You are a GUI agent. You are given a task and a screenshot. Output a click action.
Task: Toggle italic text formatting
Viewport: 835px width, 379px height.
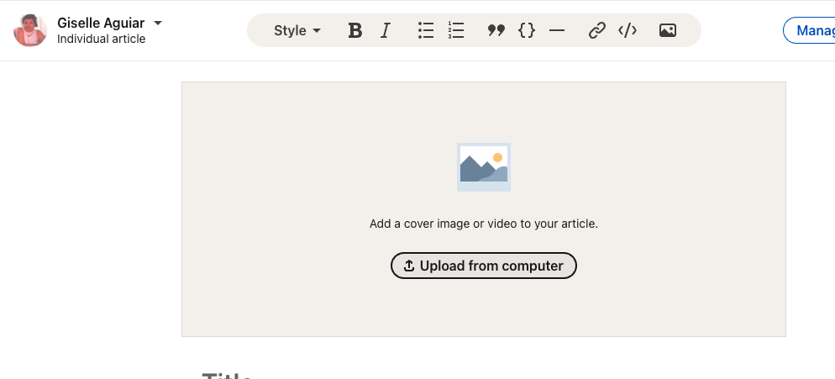(x=386, y=31)
